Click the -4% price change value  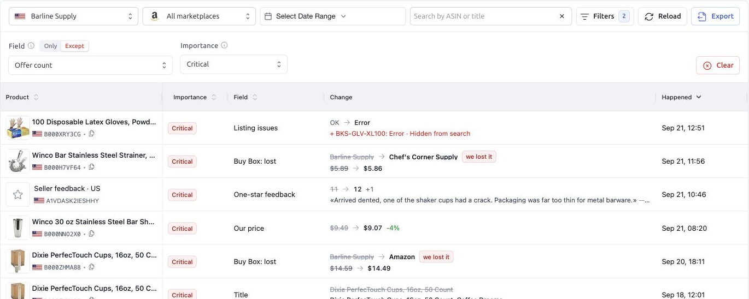(393, 228)
